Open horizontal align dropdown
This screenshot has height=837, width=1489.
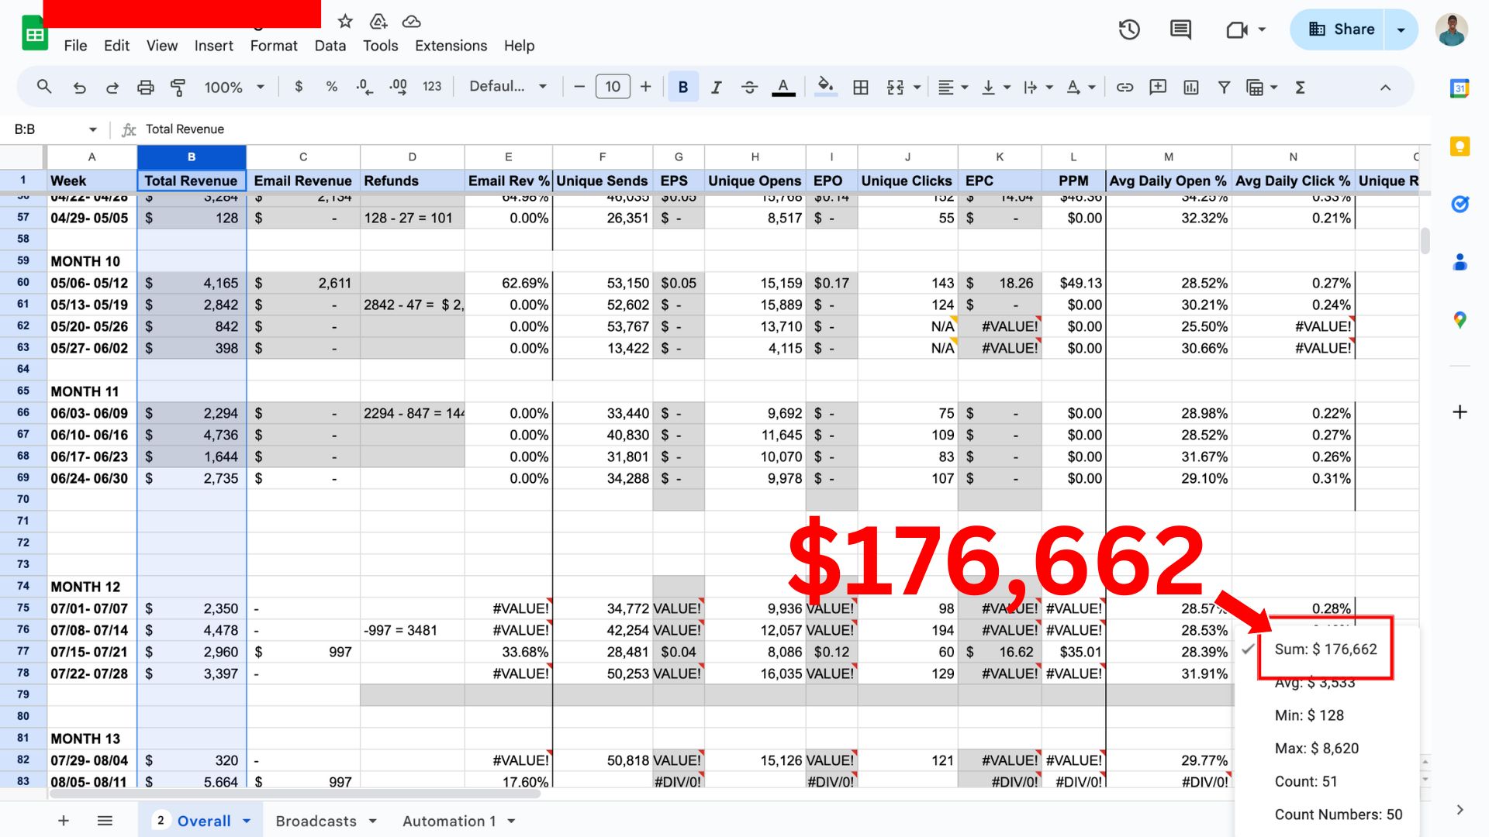[953, 87]
